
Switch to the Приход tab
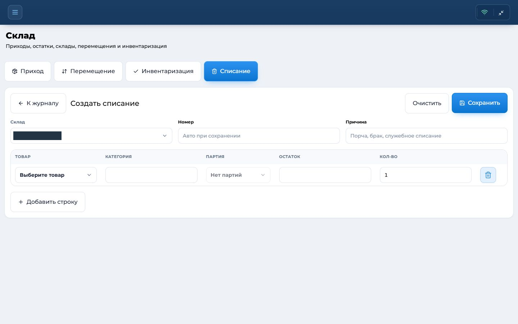tap(28, 71)
